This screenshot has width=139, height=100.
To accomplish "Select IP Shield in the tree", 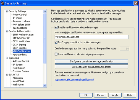I will [17, 18].
